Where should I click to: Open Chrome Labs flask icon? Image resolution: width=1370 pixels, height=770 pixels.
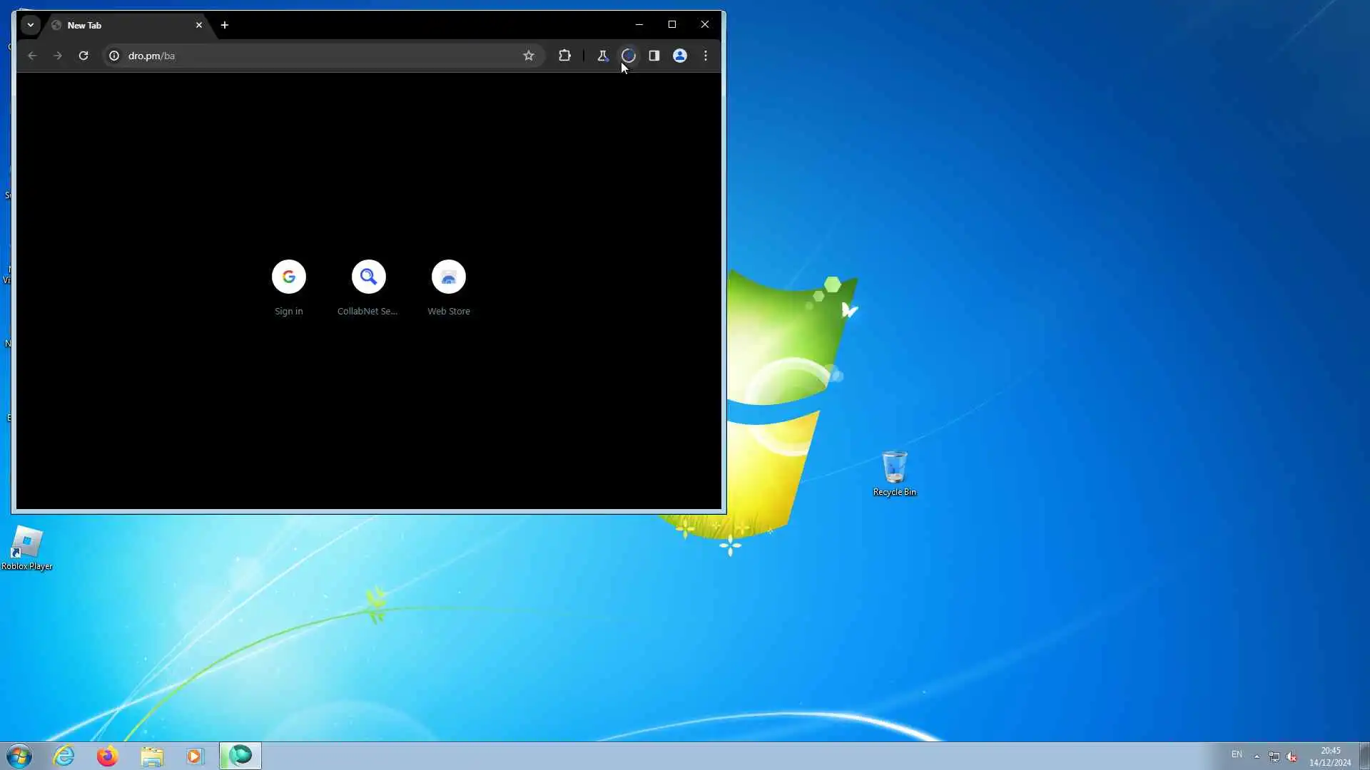pos(602,56)
